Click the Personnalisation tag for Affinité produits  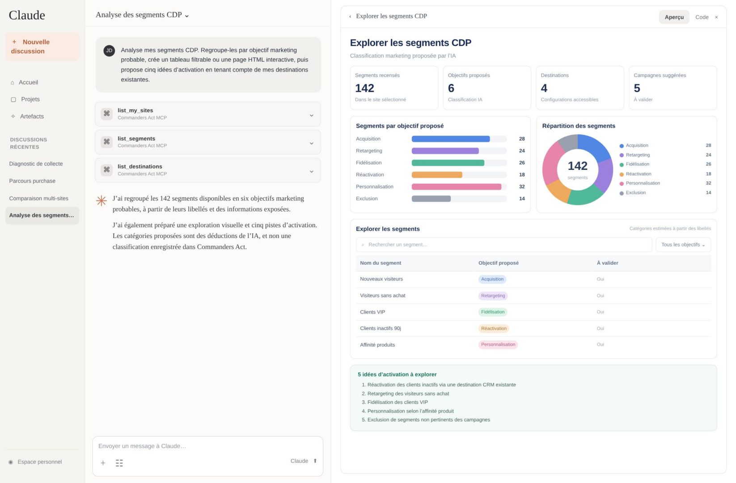[498, 345]
